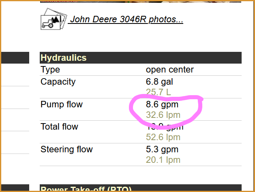The image size is (255, 192).
Task: Open the John Deere 3046R photos link
Action: point(126,19)
